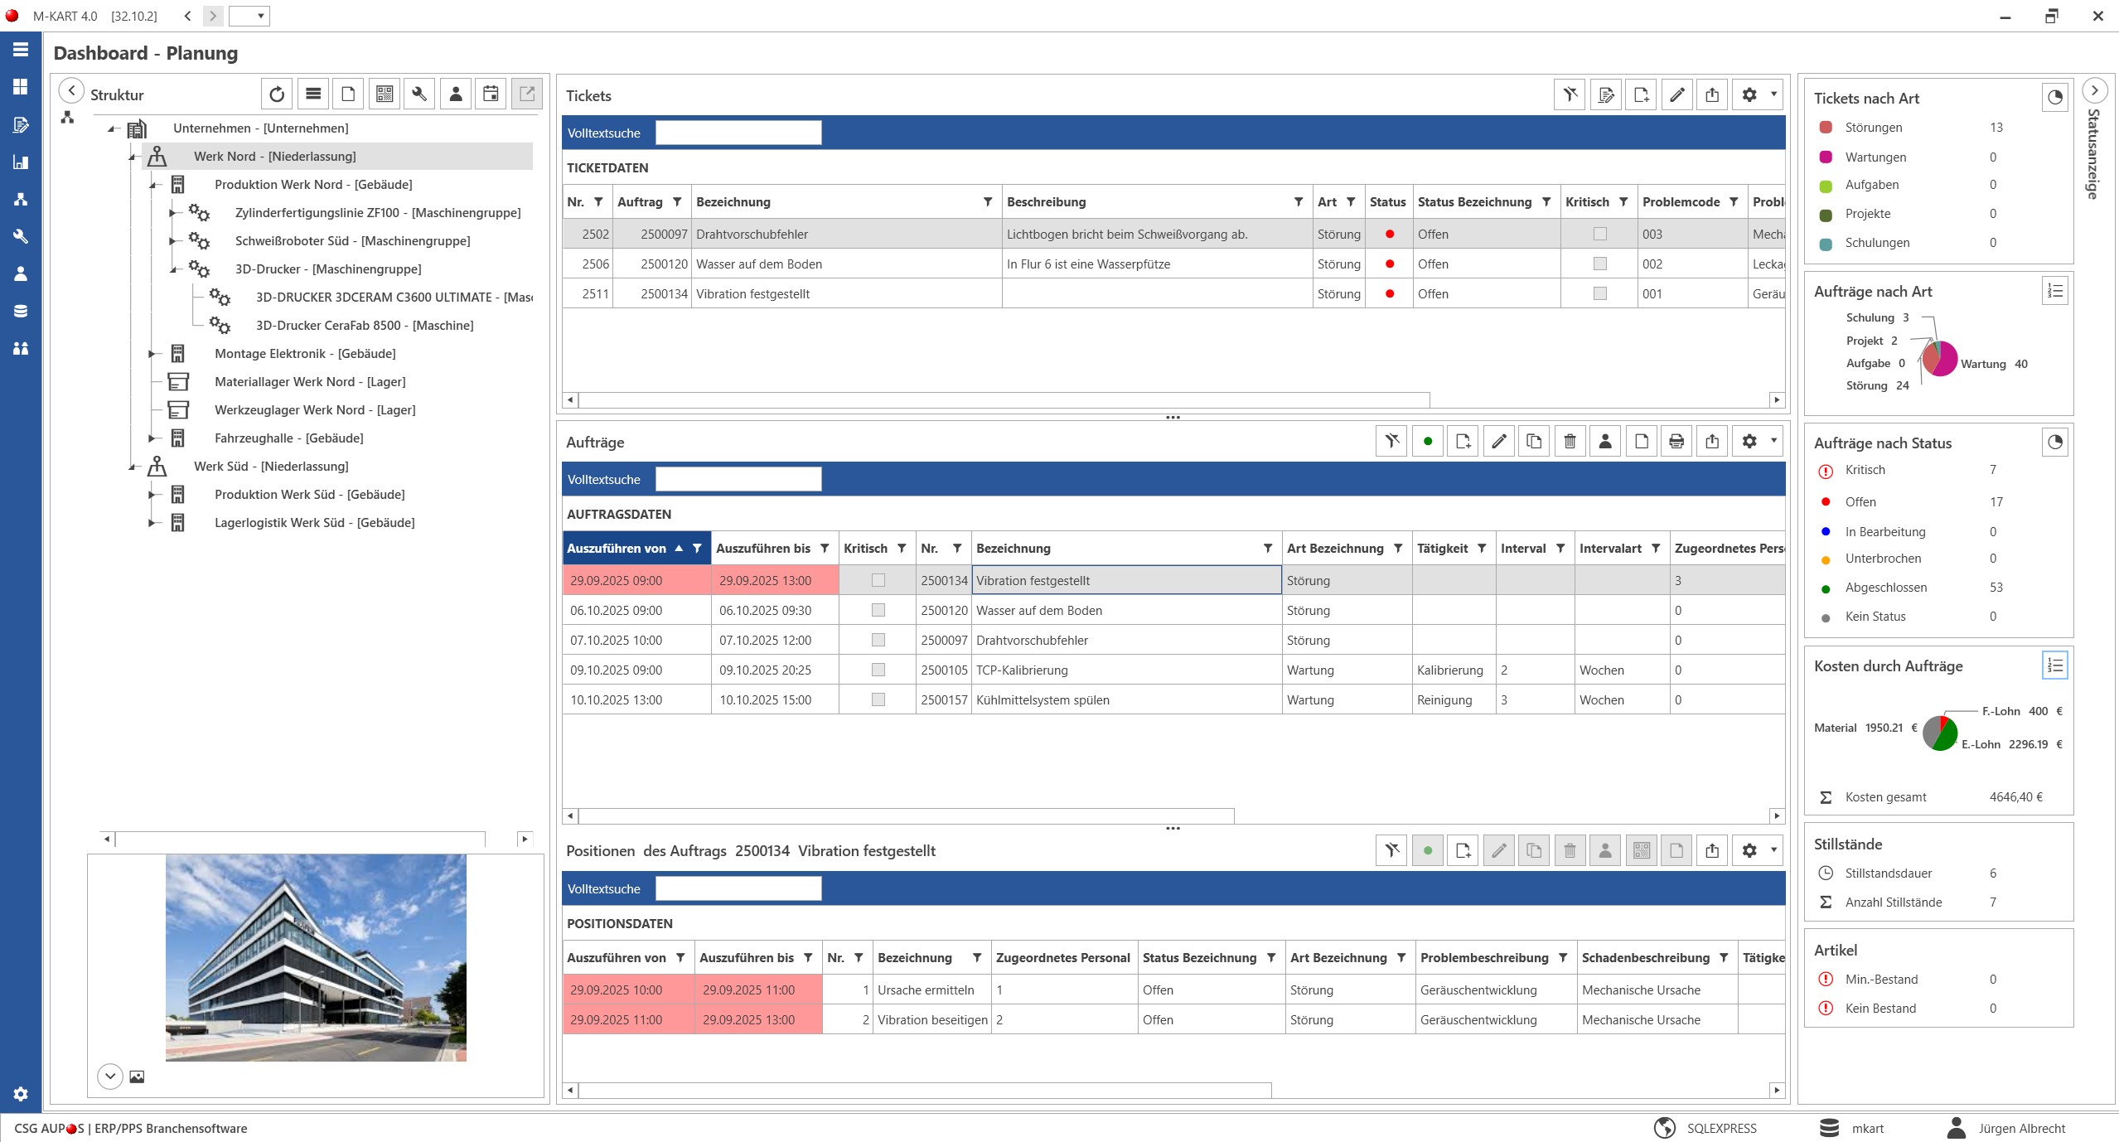Click the calendar icon in Struktur toolbar
This screenshot has height=1142, width=2119.
point(491,94)
